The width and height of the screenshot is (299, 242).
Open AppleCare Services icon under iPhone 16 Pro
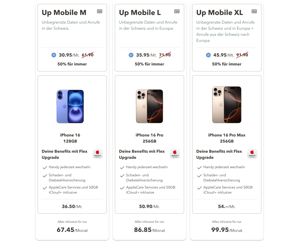(175, 153)
